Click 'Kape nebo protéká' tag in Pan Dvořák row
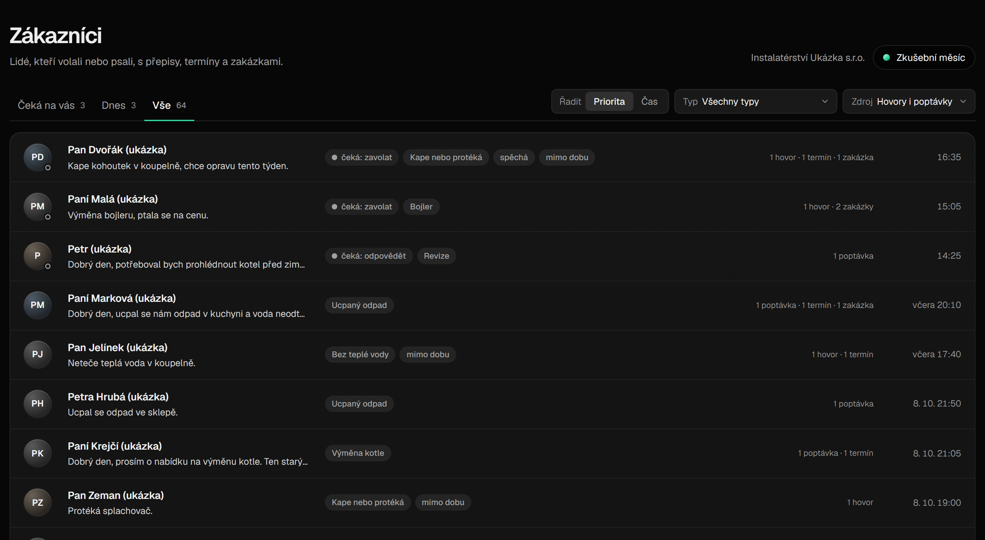985x540 pixels. [446, 157]
